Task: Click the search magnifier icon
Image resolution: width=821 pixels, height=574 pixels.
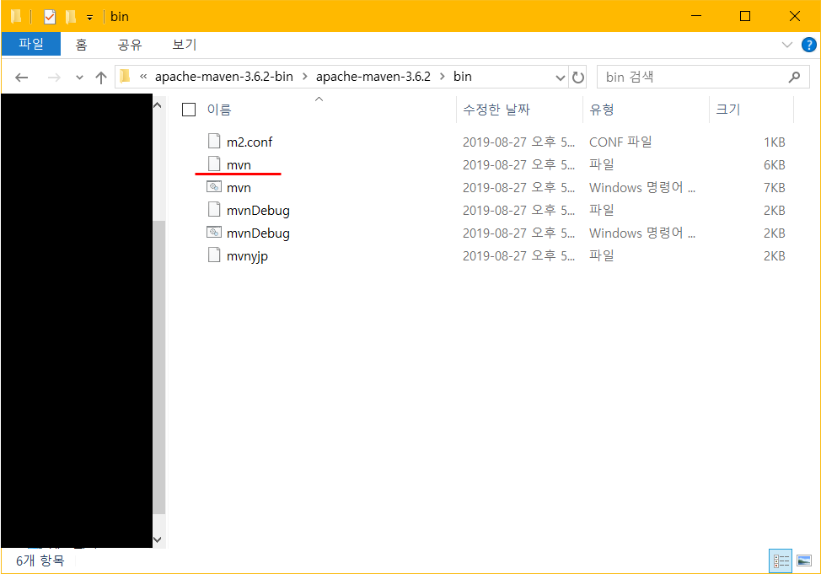Action: pyautogui.click(x=794, y=77)
